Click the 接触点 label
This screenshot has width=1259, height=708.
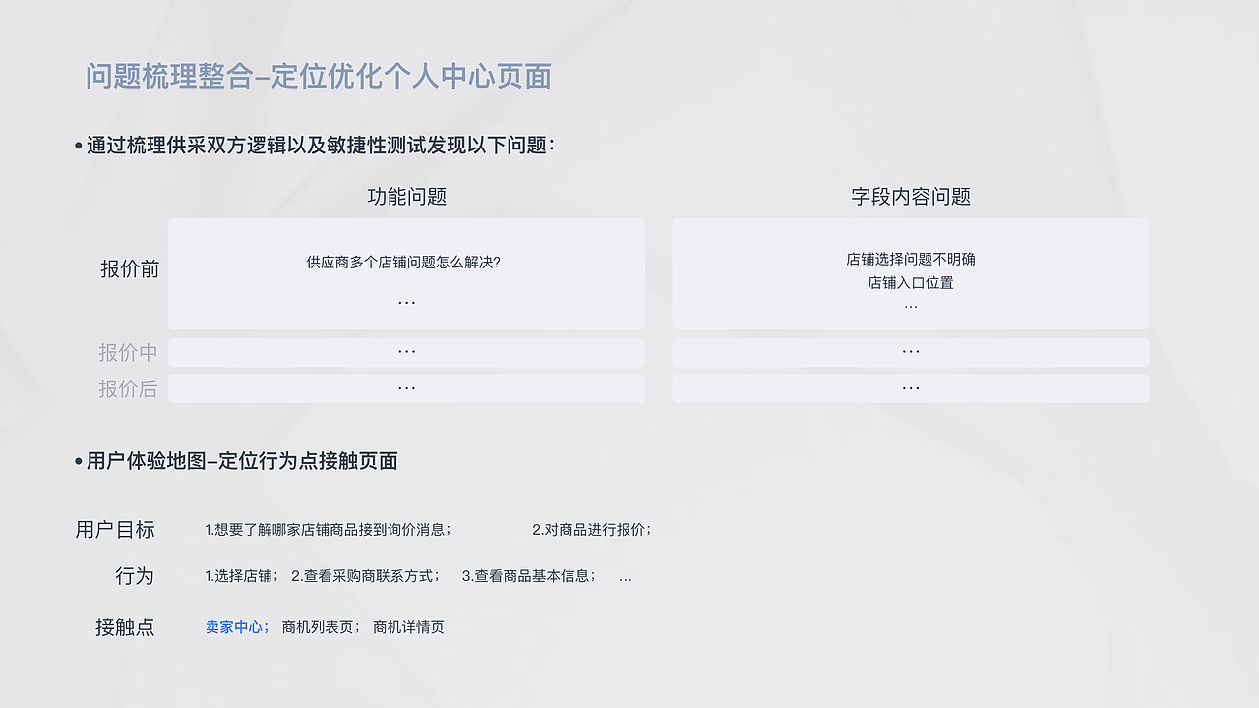[125, 627]
